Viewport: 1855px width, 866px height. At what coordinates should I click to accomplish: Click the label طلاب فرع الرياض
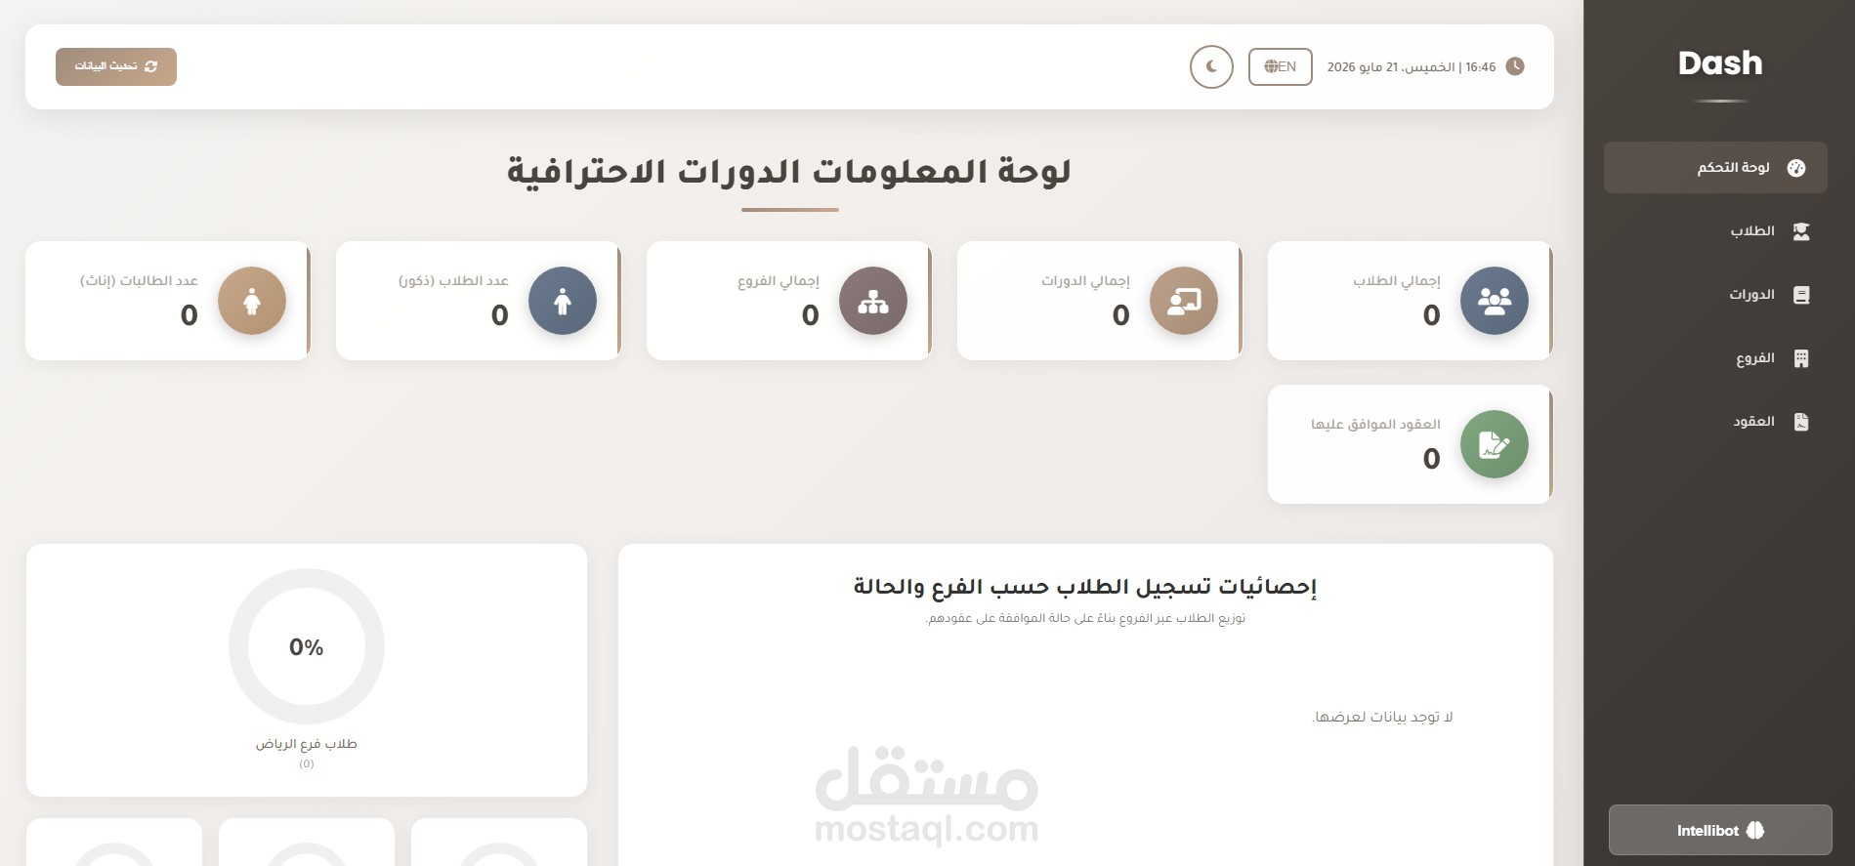click(307, 744)
